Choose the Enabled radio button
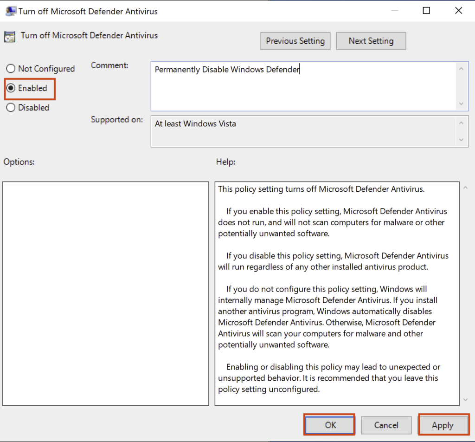This screenshot has width=475, height=442. tap(11, 88)
